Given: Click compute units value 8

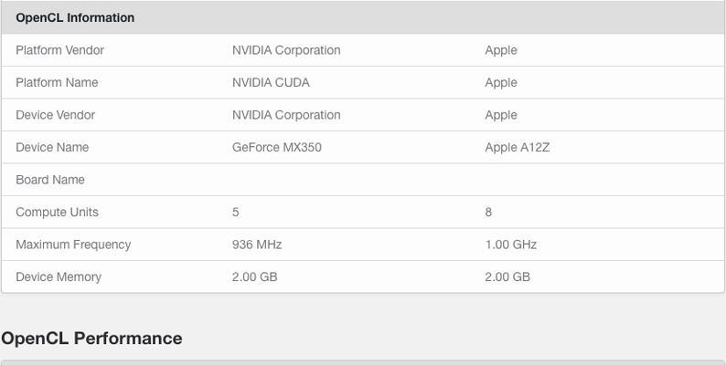Looking at the screenshot, I should point(488,212).
